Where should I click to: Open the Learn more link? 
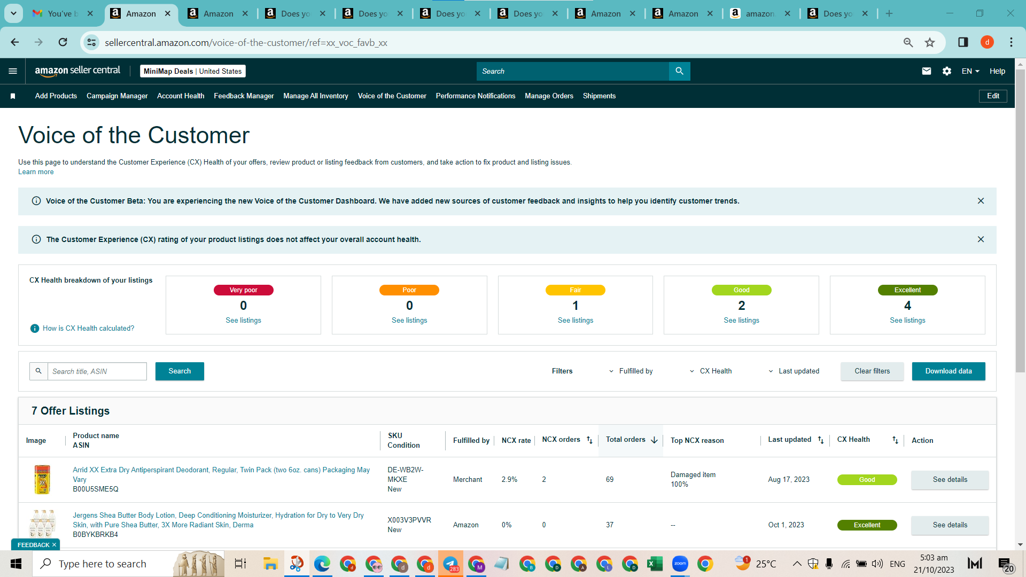pyautogui.click(x=36, y=172)
